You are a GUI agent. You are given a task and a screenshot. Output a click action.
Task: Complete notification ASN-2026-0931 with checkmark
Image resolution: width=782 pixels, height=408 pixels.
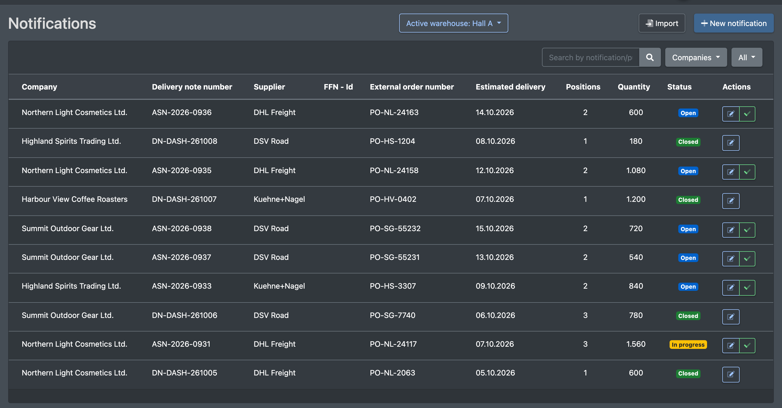coord(747,346)
